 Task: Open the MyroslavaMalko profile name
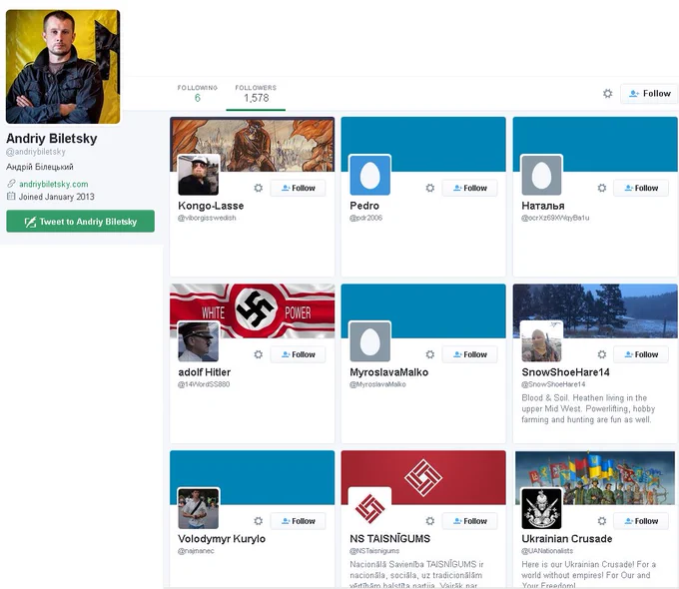point(388,372)
